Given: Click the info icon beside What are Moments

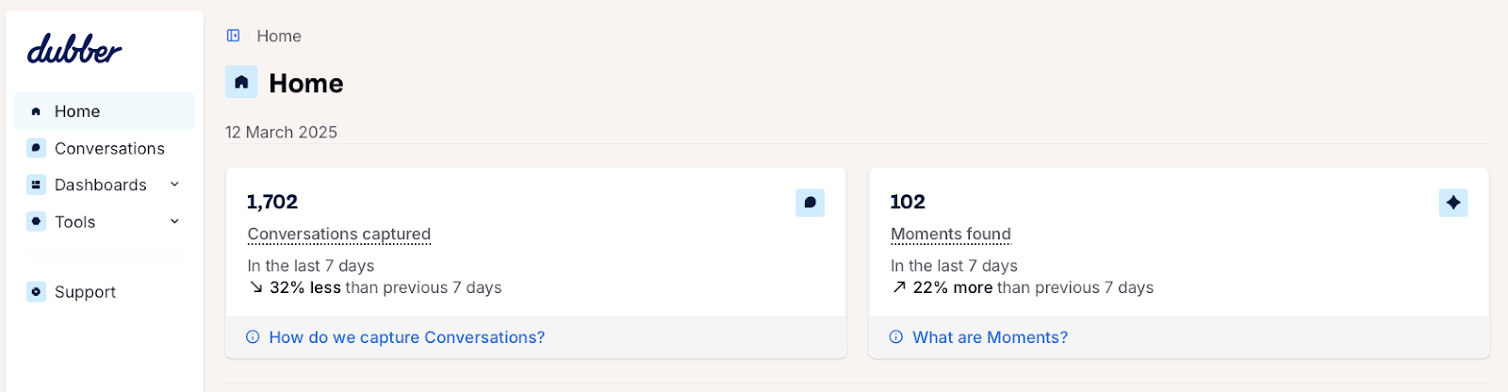Looking at the screenshot, I should tap(896, 337).
